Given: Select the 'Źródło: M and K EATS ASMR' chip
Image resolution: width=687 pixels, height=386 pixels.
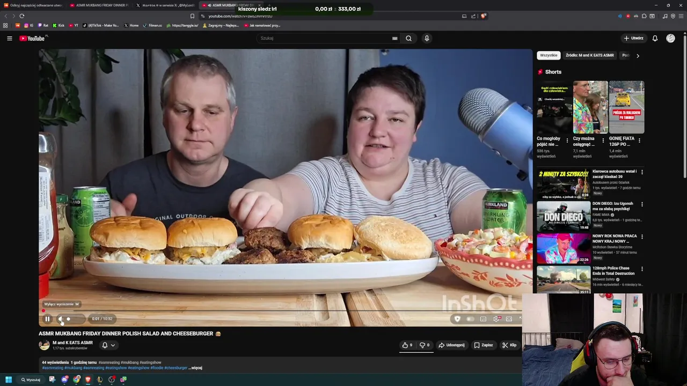Looking at the screenshot, I should (589, 55).
